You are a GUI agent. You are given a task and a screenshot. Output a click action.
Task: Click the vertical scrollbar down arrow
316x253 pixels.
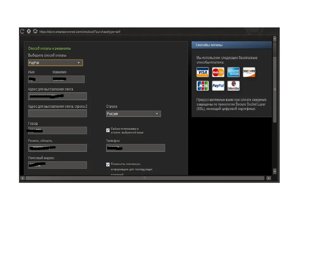(275, 171)
